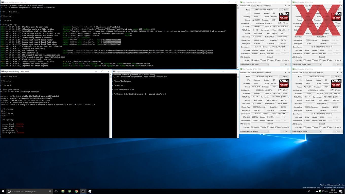Toggle CUDA checkbox in RX 480 window

click(x=261, y=127)
